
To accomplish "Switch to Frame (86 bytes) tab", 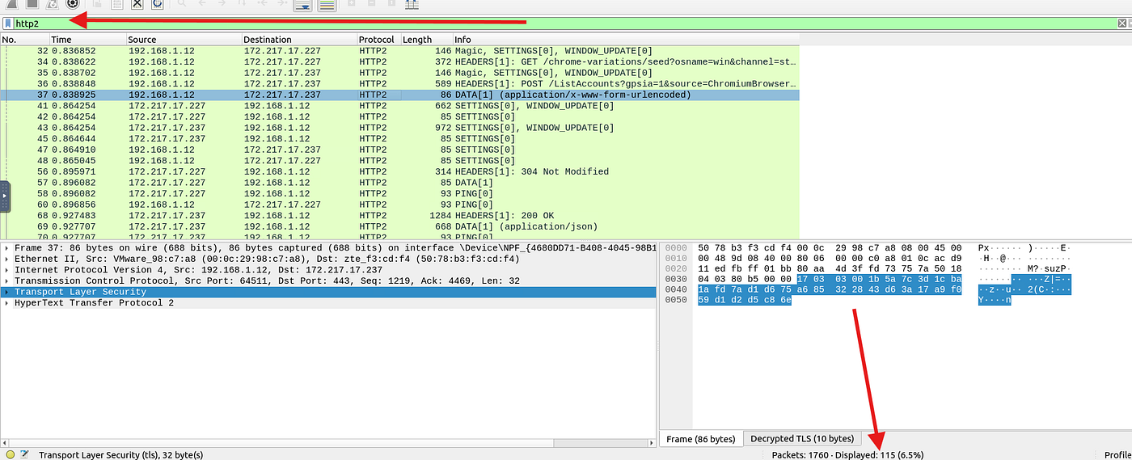I will pos(700,439).
